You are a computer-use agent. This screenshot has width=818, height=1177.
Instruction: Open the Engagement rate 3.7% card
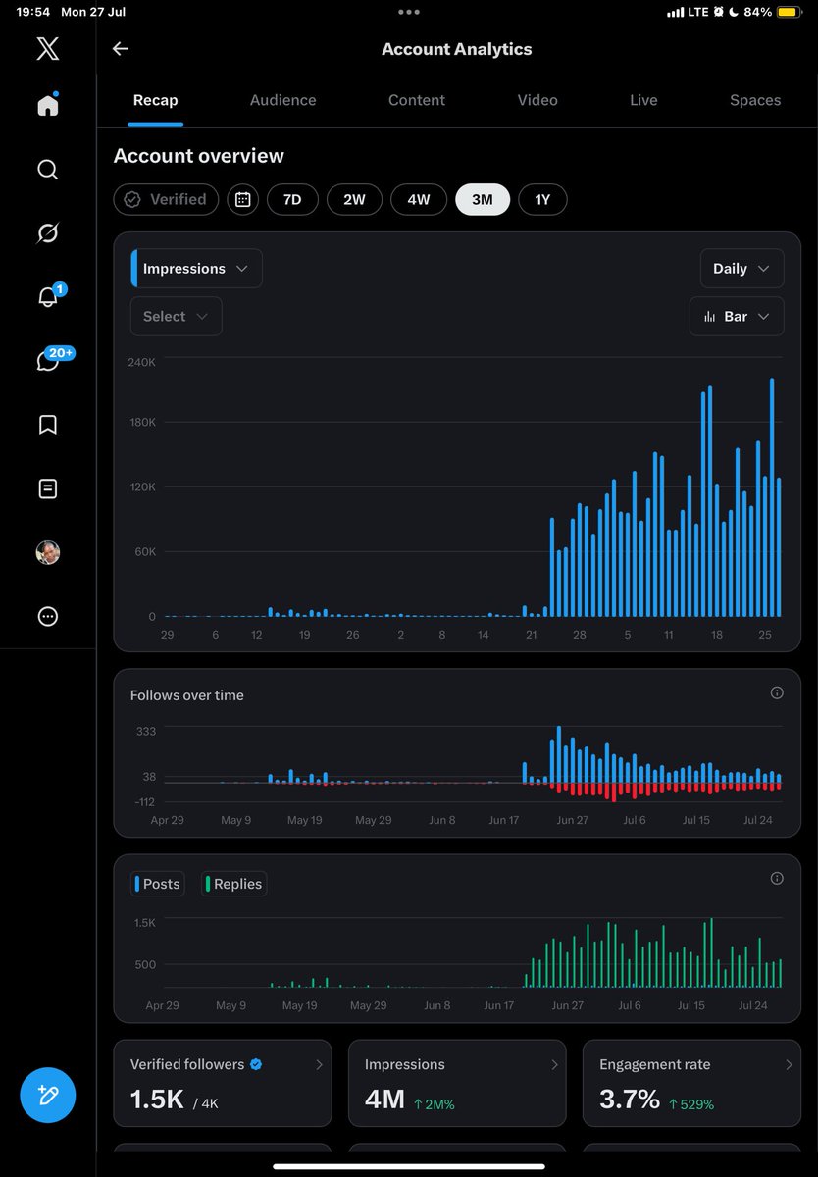tap(691, 1083)
